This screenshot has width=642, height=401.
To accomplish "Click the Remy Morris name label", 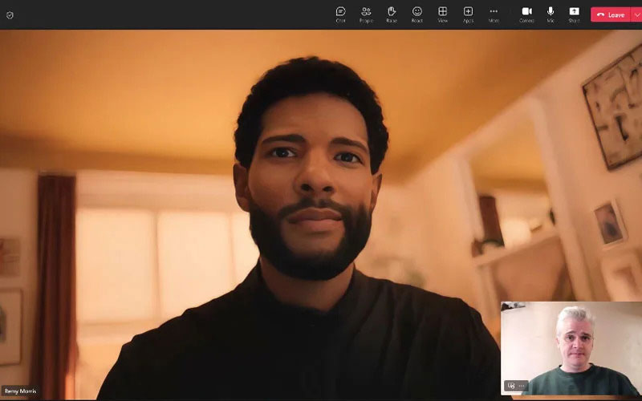I will pyautogui.click(x=21, y=391).
